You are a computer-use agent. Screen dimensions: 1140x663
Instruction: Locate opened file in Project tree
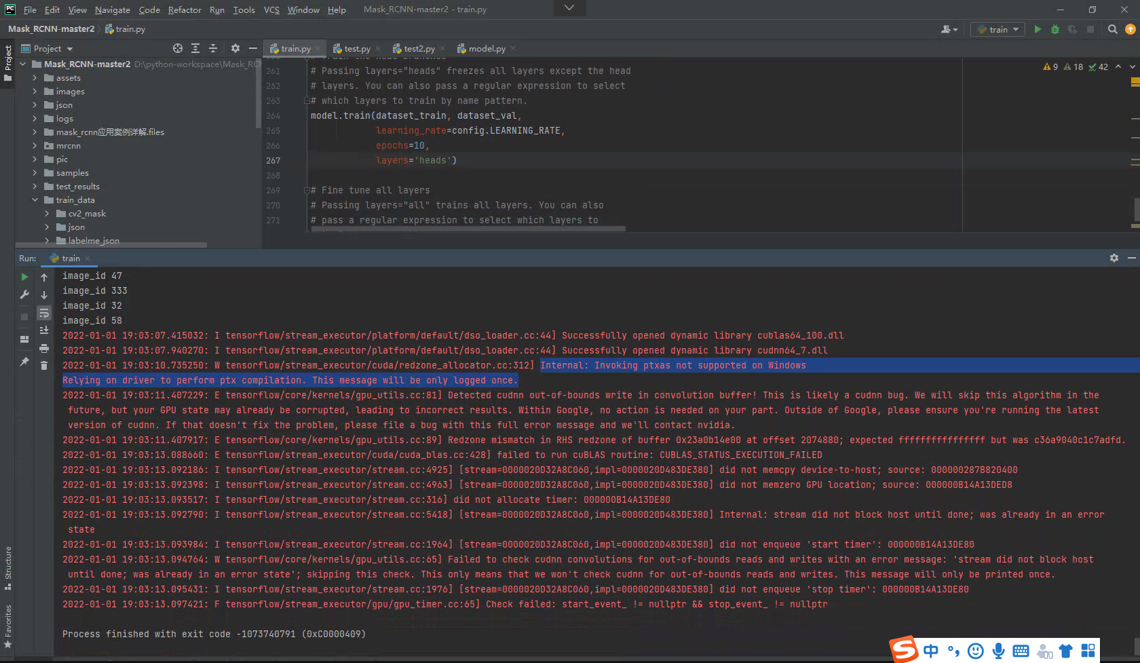[178, 48]
